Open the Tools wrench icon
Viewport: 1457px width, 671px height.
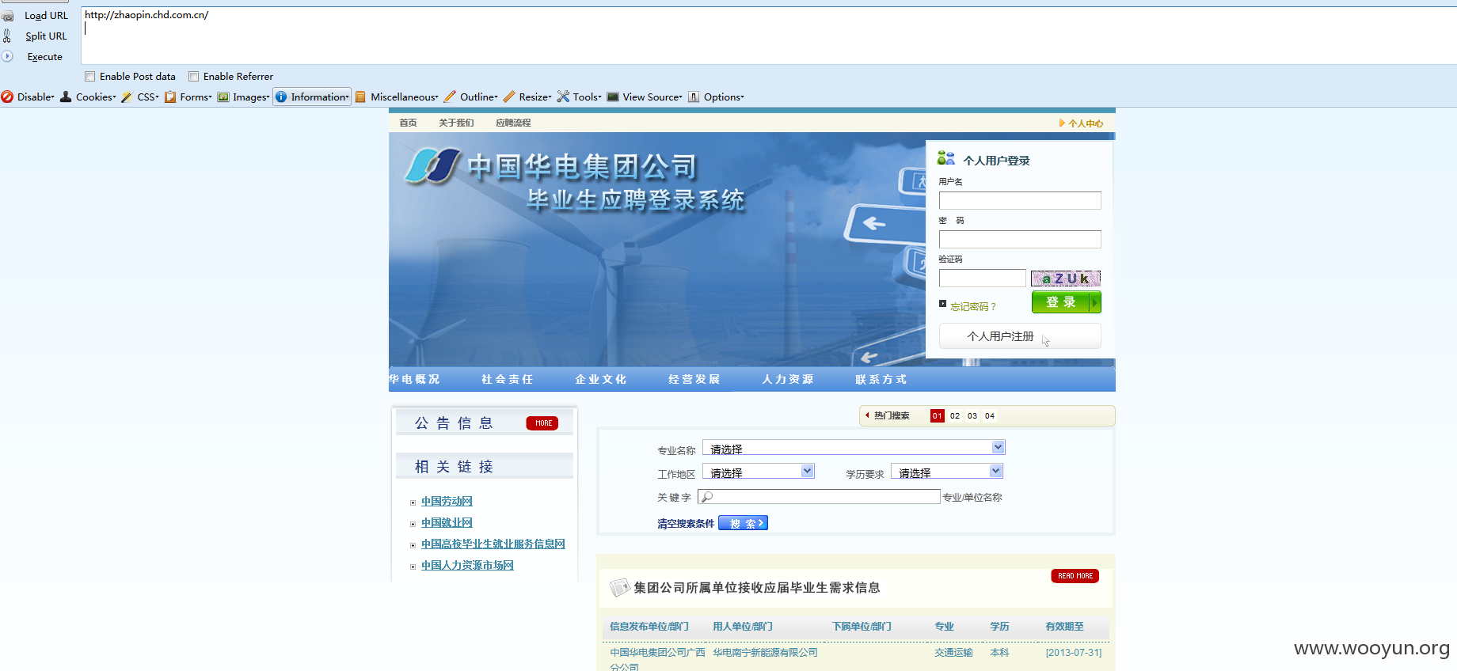point(563,97)
